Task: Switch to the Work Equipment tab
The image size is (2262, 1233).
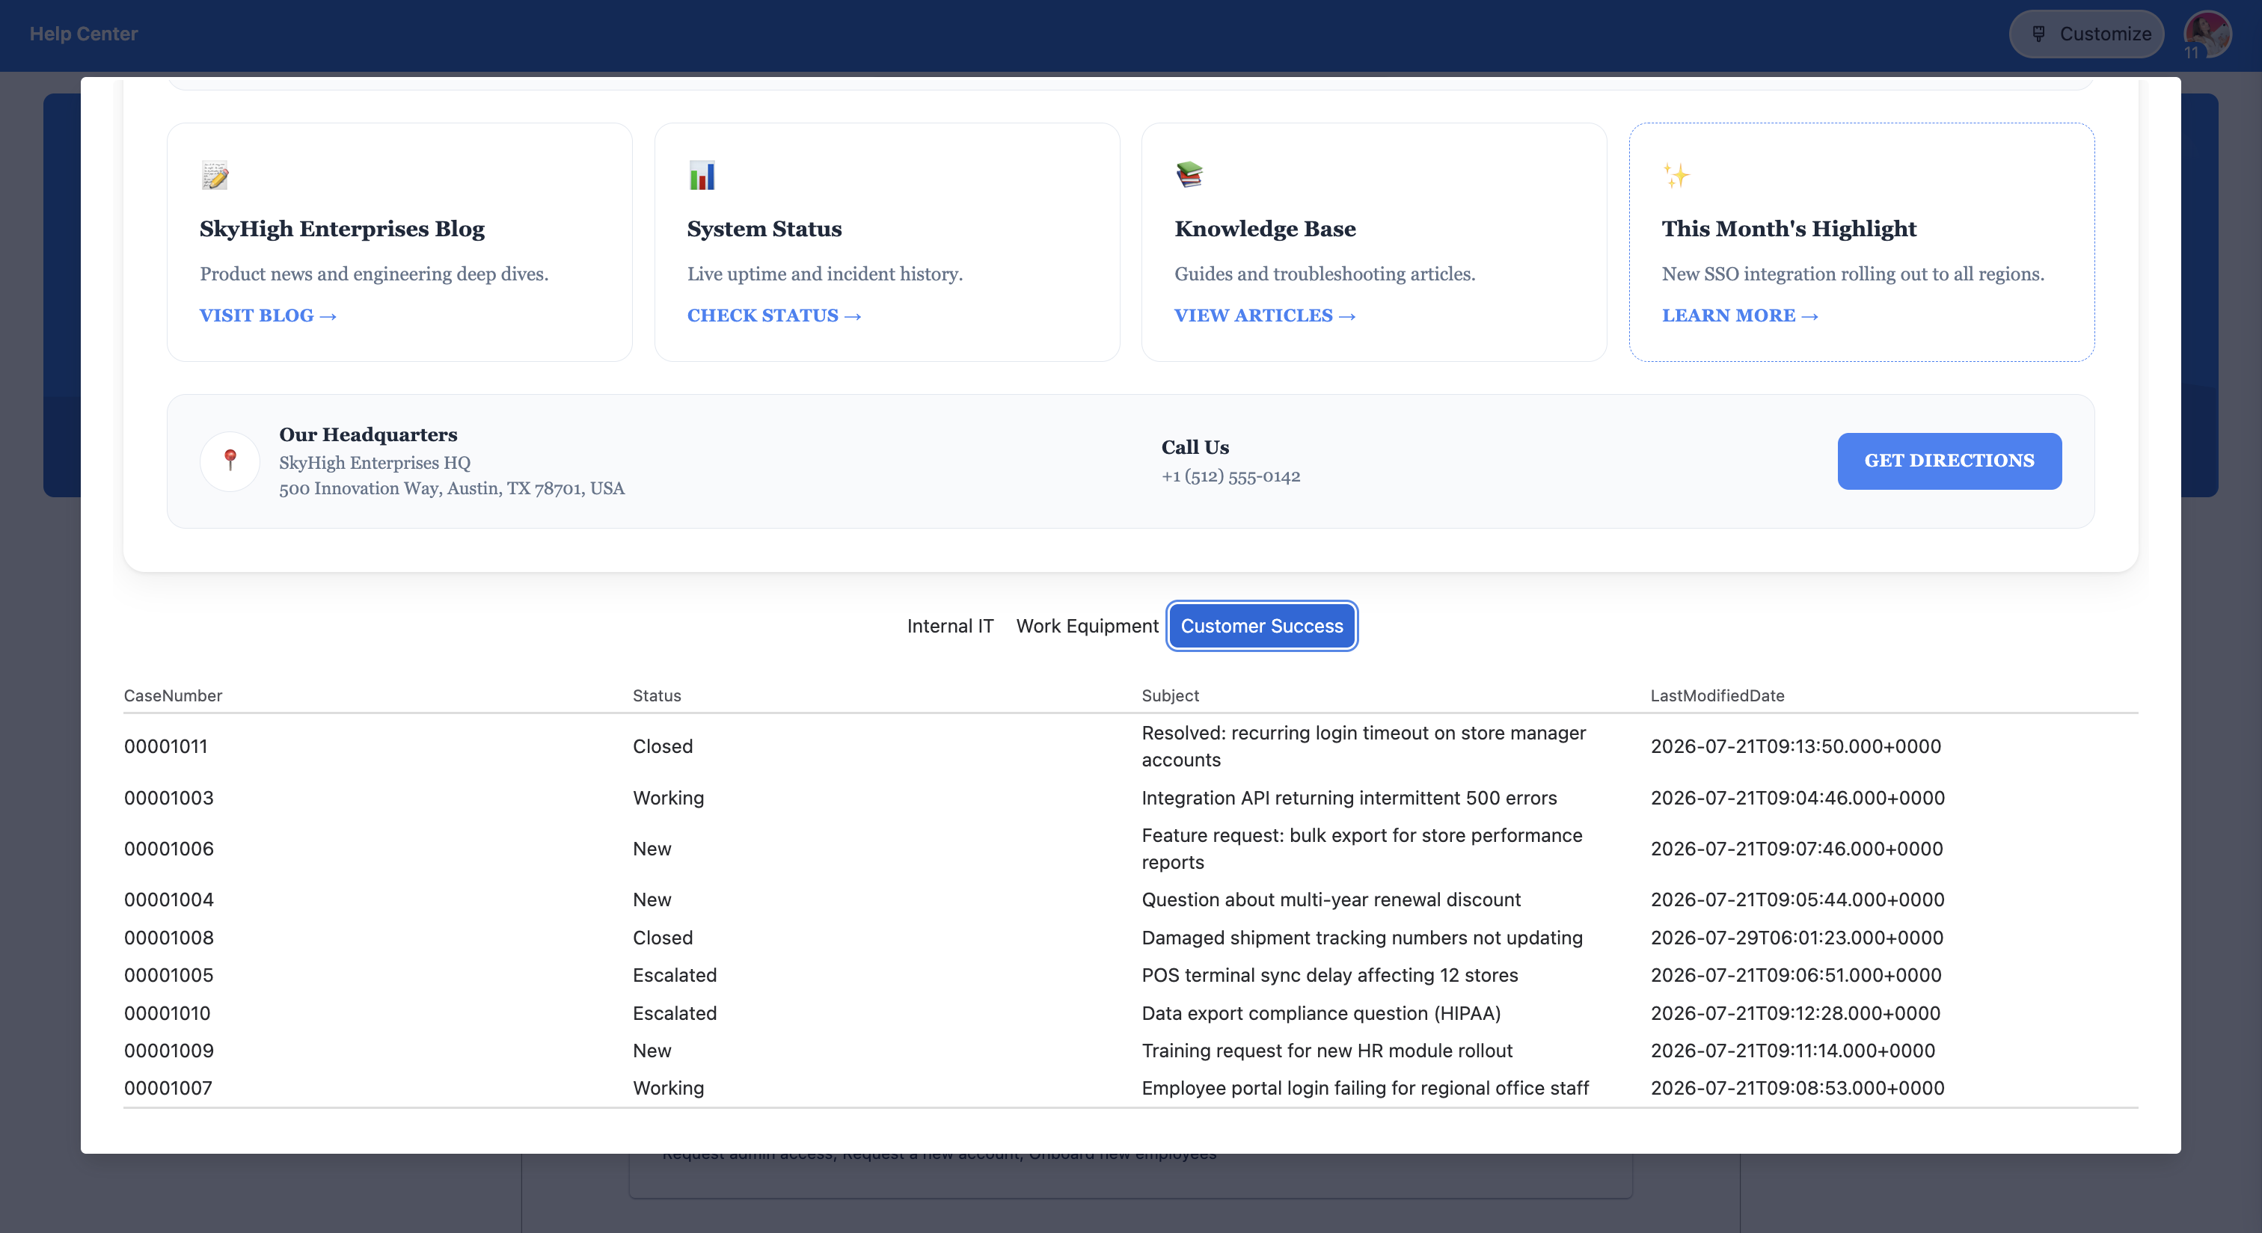Action: coord(1087,626)
